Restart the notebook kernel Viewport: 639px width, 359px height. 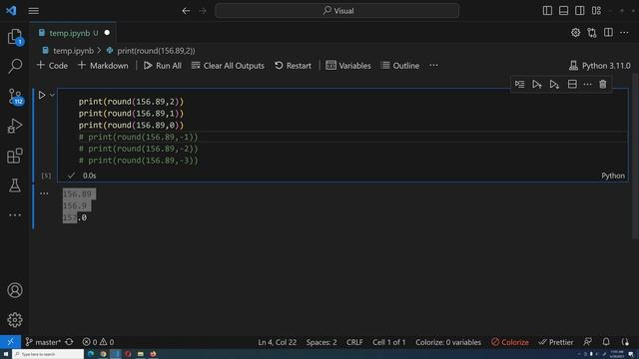[x=293, y=66]
